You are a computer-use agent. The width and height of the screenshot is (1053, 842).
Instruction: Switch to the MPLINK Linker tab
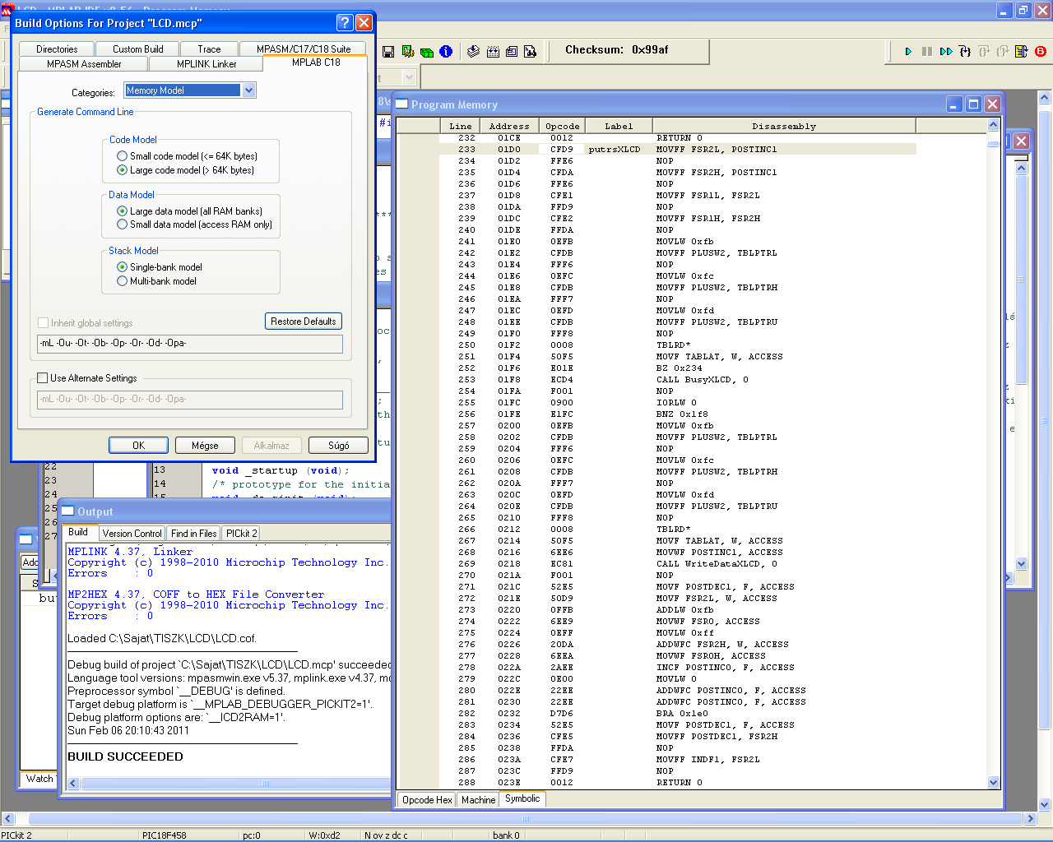coord(206,64)
